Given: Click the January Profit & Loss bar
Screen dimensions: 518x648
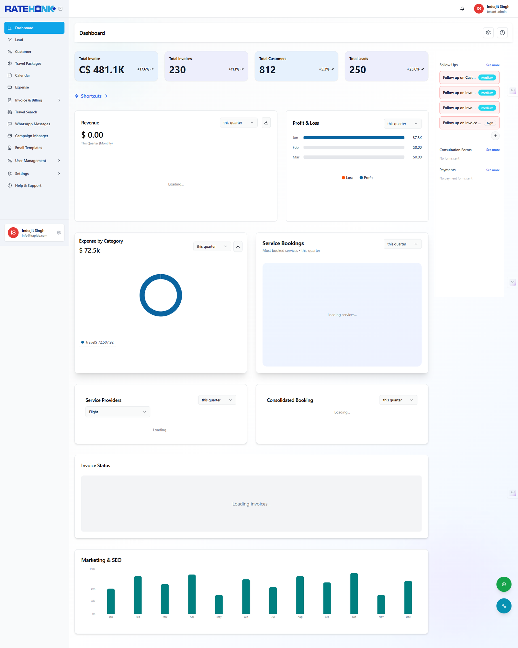Looking at the screenshot, I should click(x=354, y=138).
